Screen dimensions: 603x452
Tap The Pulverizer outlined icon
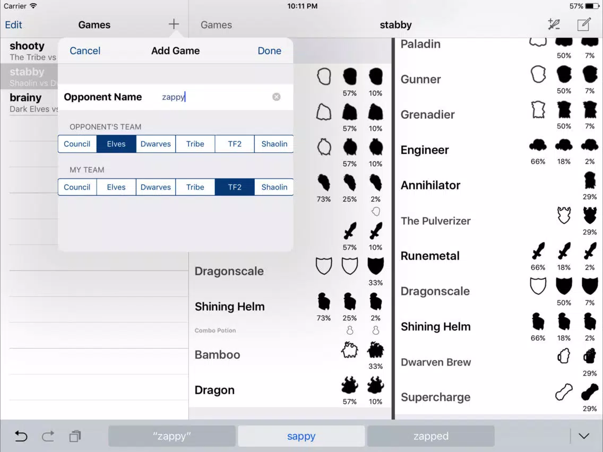click(x=564, y=215)
